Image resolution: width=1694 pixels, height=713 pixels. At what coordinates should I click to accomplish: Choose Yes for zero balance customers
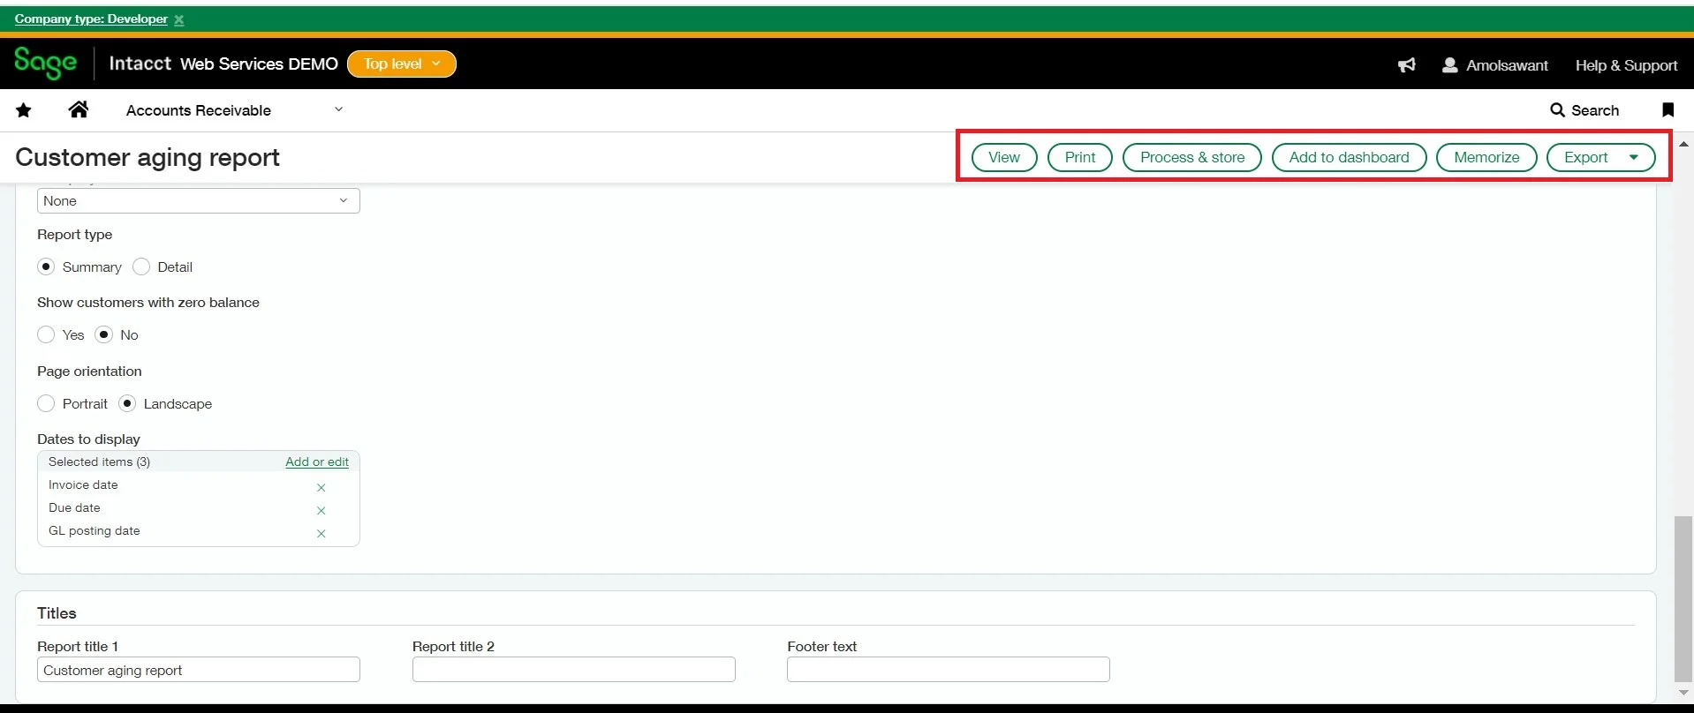[46, 334]
